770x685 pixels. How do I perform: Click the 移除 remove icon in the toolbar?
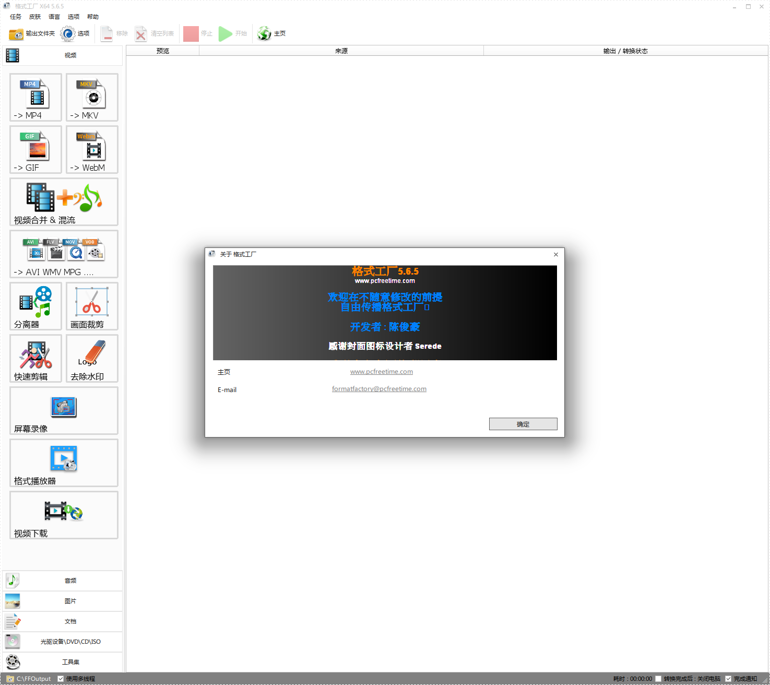coord(106,34)
